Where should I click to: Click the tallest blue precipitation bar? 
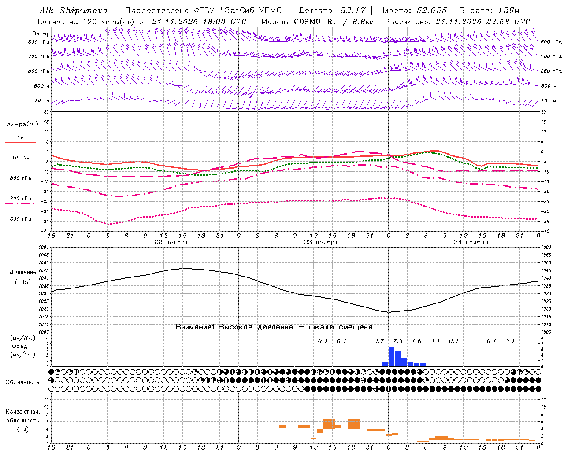(x=391, y=357)
